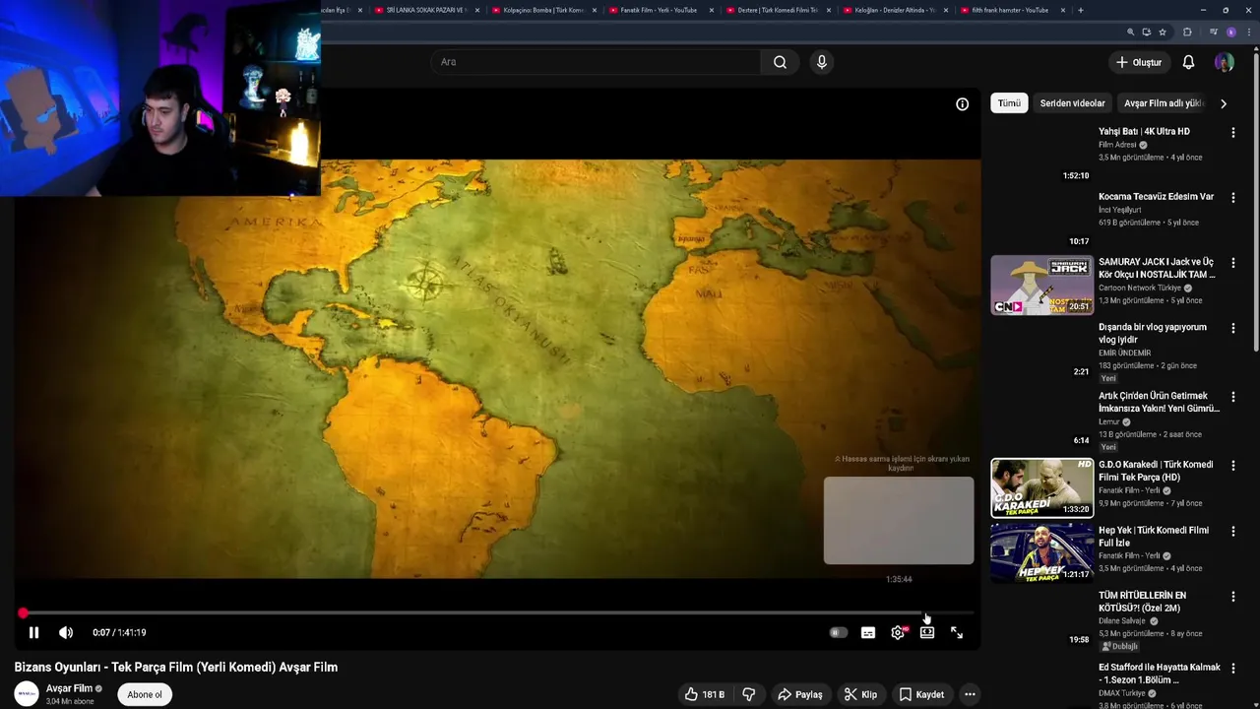Click the Kaydet save button
1260x709 pixels.
pos(921,694)
